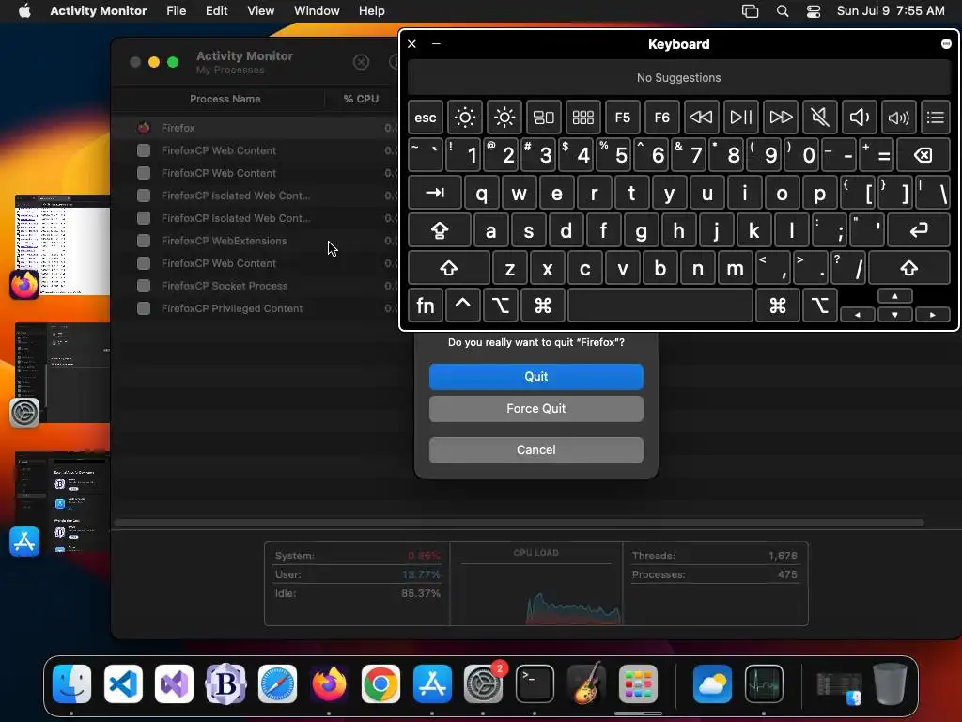This screenshot has width=962, height=722.
Task: Toggle the left option key
Action: (500, 306)
